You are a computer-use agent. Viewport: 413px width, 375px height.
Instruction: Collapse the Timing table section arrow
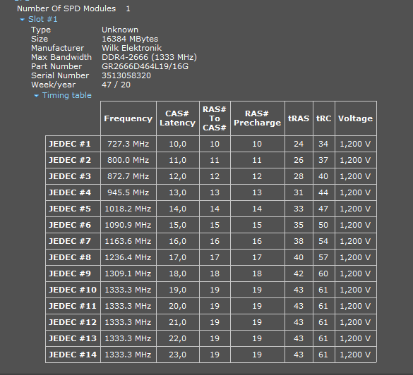coord(36,96)
